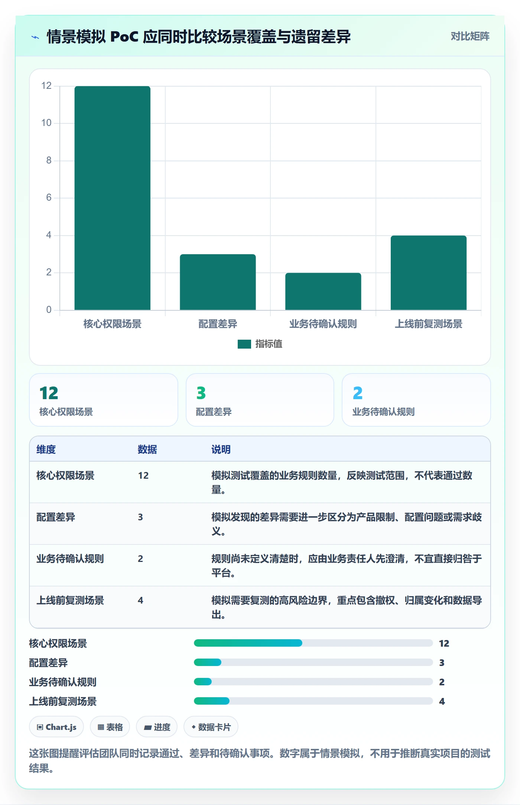Click the lightning icon beside the title
The height and width of the screenshot is (805, 520).
click(x=35, y=37)
